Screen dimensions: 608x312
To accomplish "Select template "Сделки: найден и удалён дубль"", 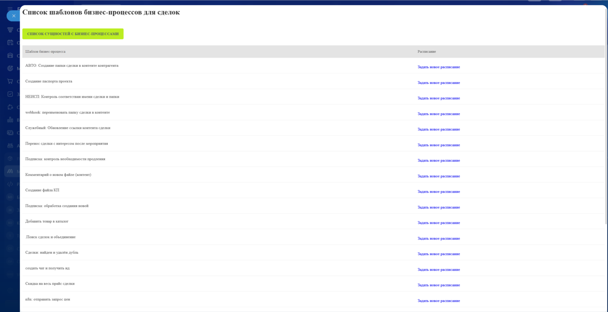I will [x=52, y=252].
